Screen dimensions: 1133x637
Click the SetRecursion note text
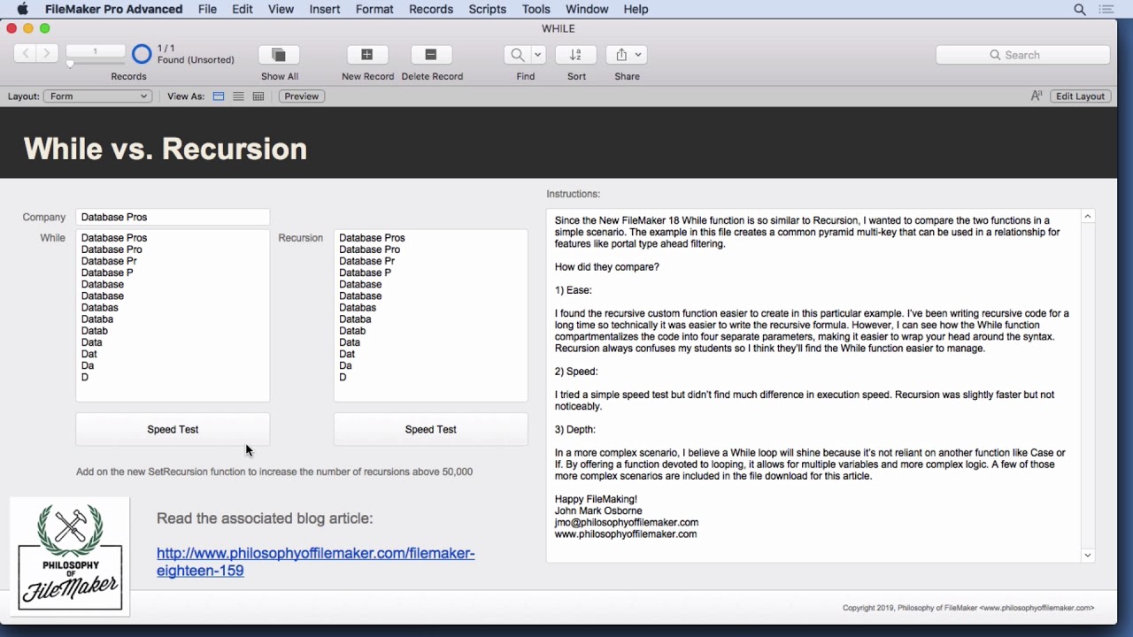pyautogui.click(x=274, y=472)
